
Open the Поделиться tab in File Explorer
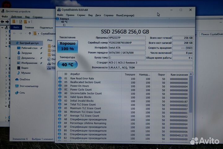[46, 28]
